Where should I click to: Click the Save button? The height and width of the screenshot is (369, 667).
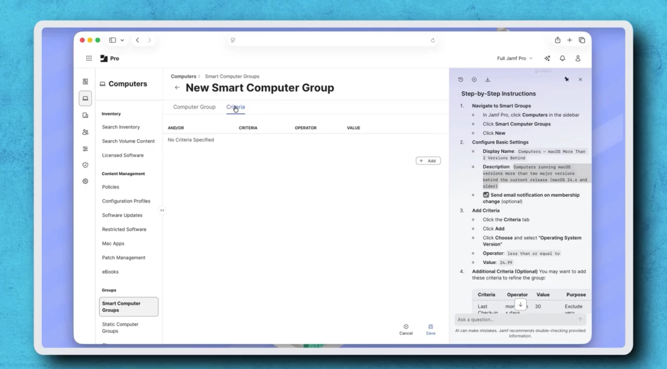coord(430,330)
